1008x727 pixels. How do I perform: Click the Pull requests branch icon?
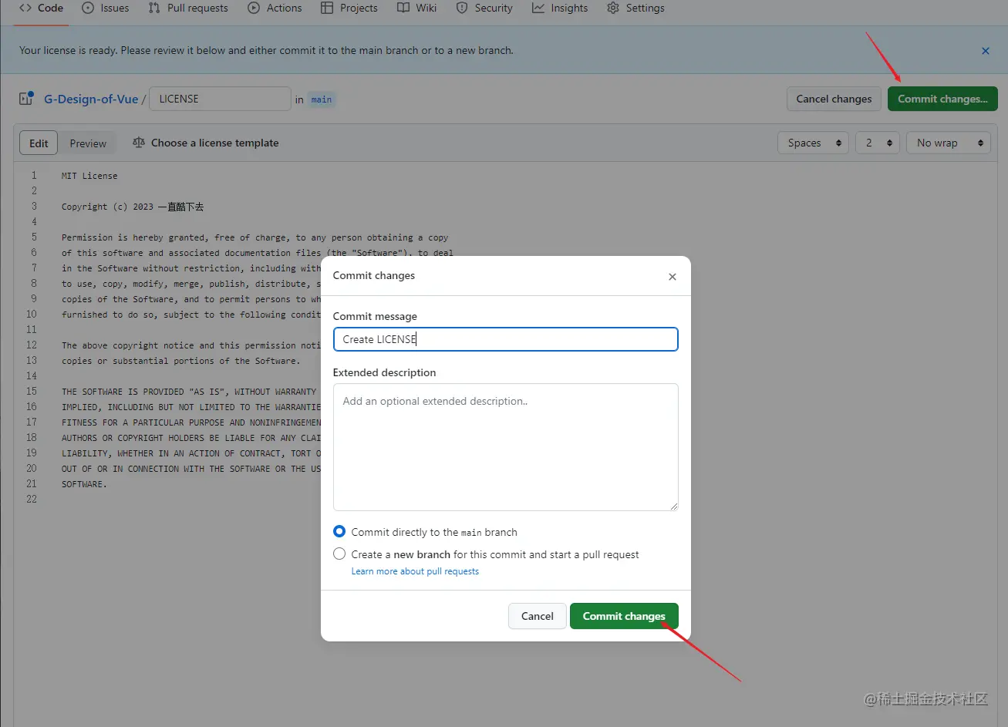[x=154, y=8]
